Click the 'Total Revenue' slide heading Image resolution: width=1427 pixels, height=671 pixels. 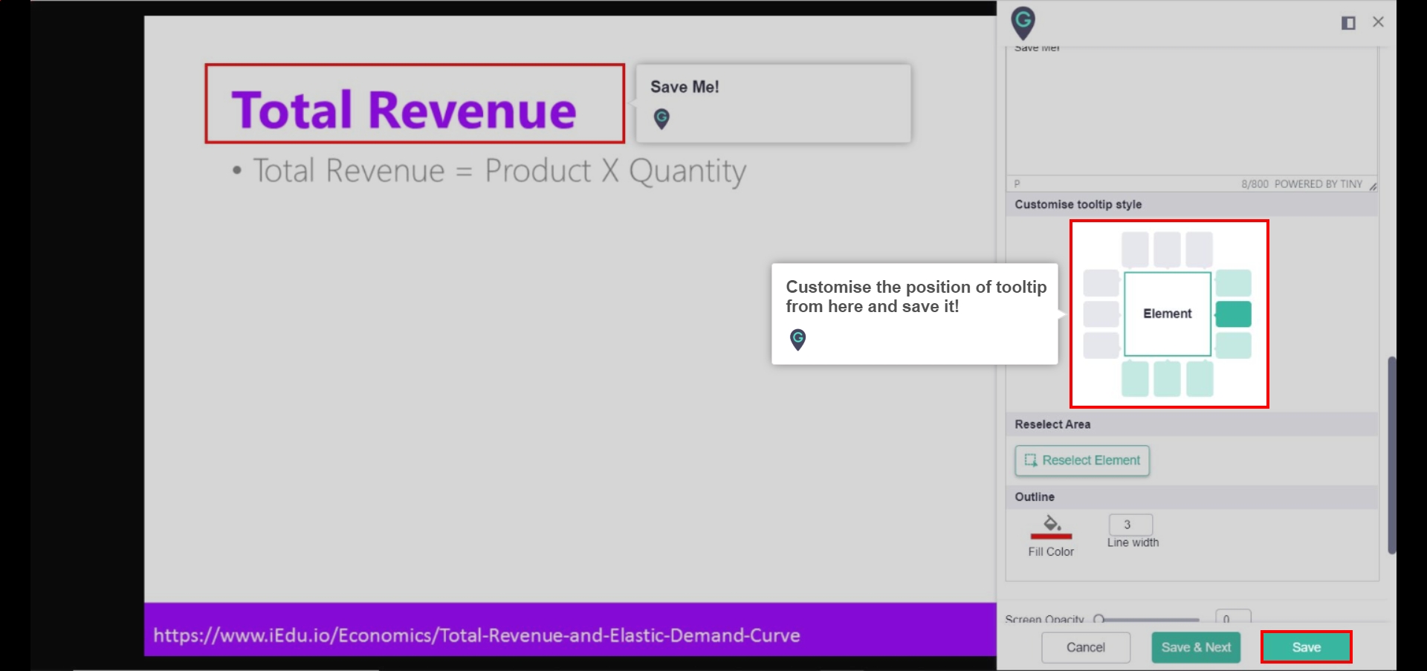[x=404, y=110]
